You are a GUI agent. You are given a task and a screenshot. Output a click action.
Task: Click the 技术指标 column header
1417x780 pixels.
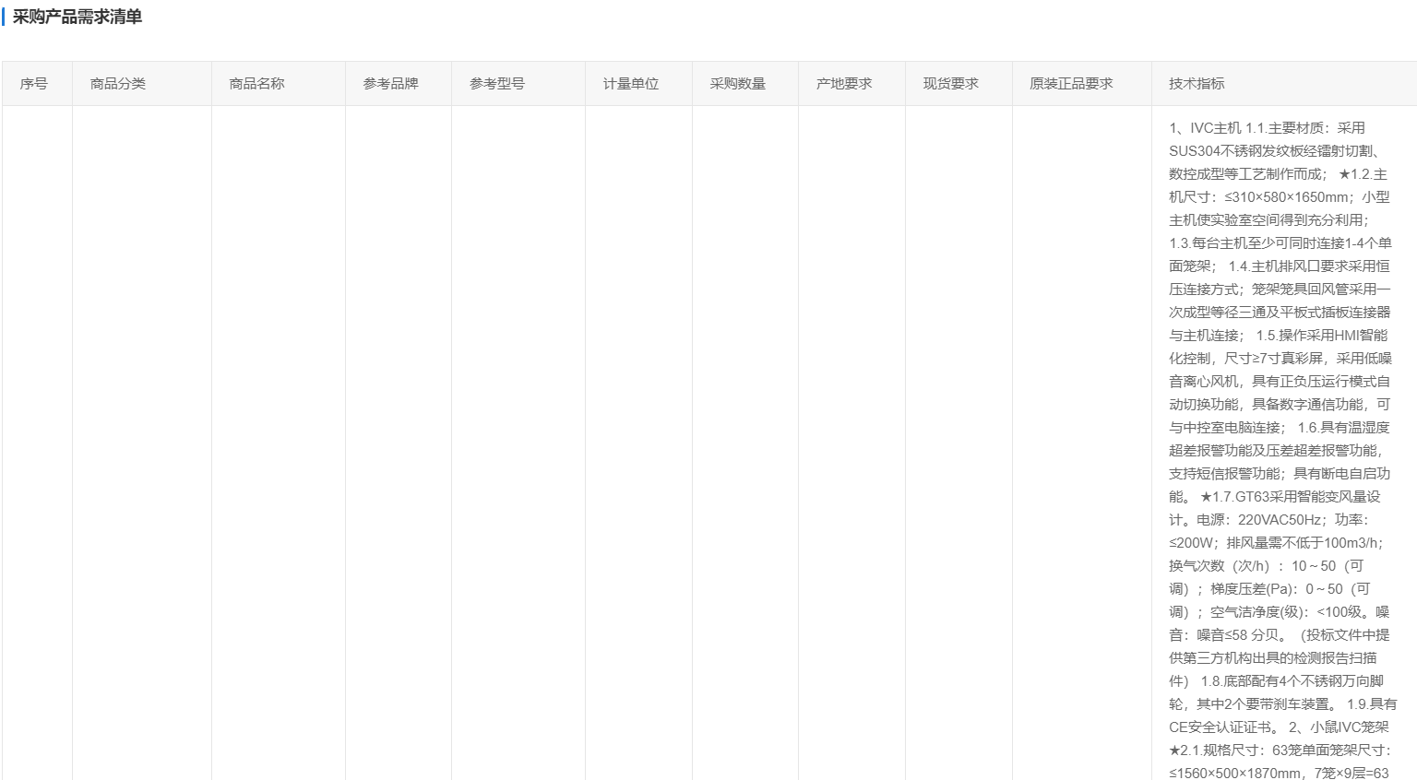click(x=1197, y=84)
